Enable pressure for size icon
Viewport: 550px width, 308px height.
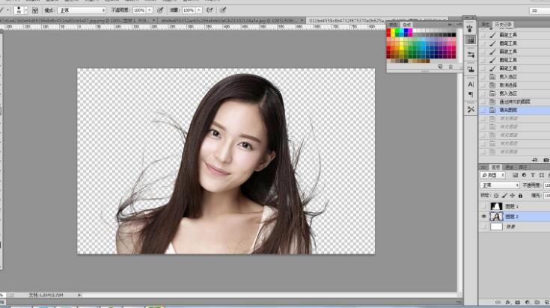click(223, 10)
